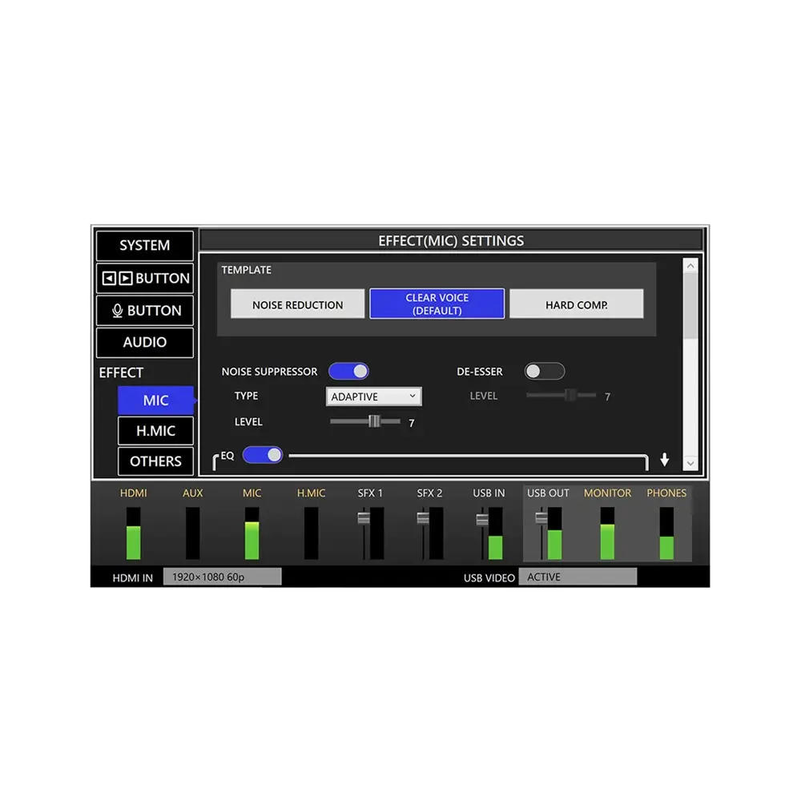Select the H.MIC effect tab
The height and width of the screenshot is (801, 801).
[x=155, y=431]
